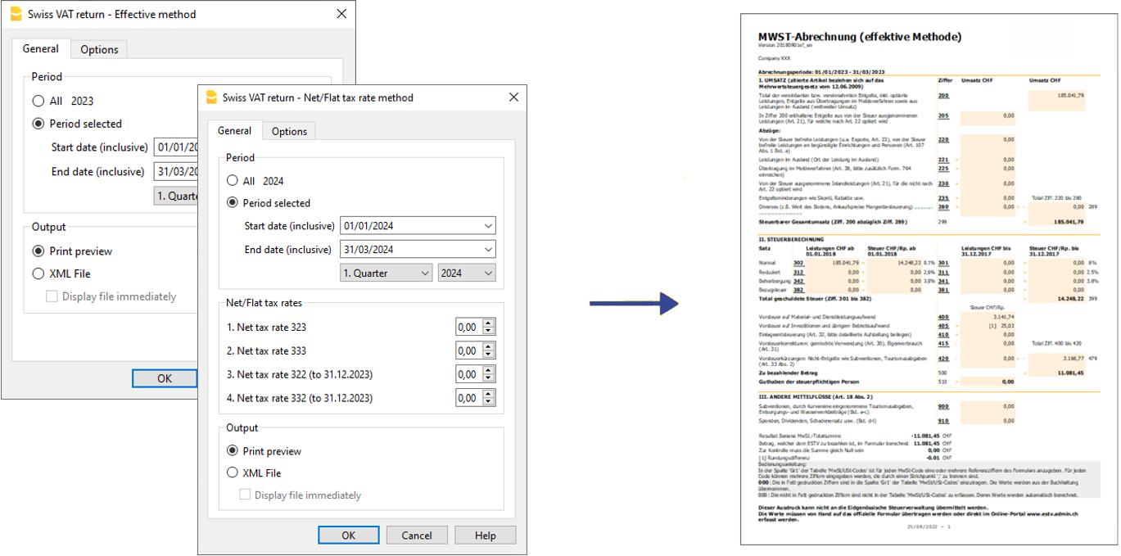Viewport: 1121px width, 556px height.
Task: Open the 2024 year dropdown
Action: pyautogui.click(x=467, y=273)
